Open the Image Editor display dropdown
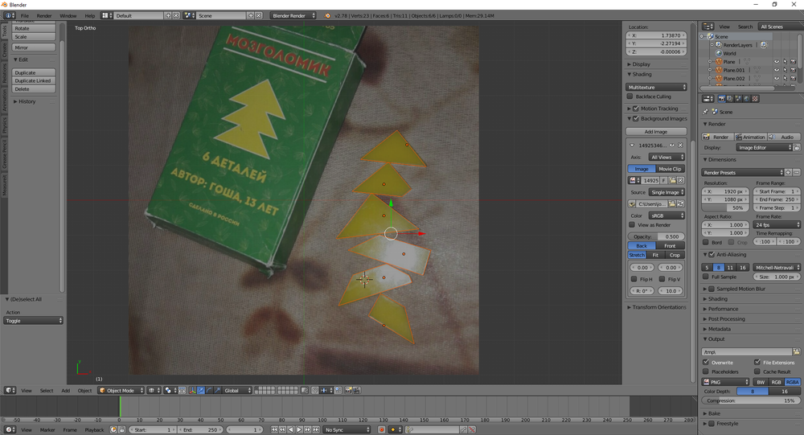The image size is (804, 435). click(765, 148)
